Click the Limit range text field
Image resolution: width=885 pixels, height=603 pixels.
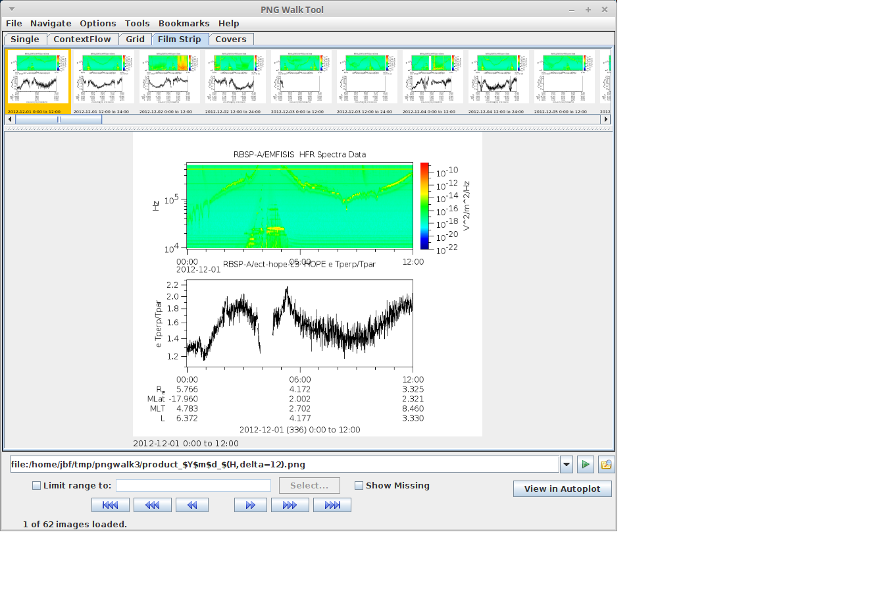(x=193, y=486)
